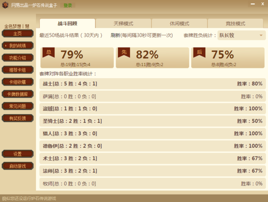This screenshot has height=202, width=268.
Task: Switch to the 竞技模式 tab
Action: click(x=235, y=24)
